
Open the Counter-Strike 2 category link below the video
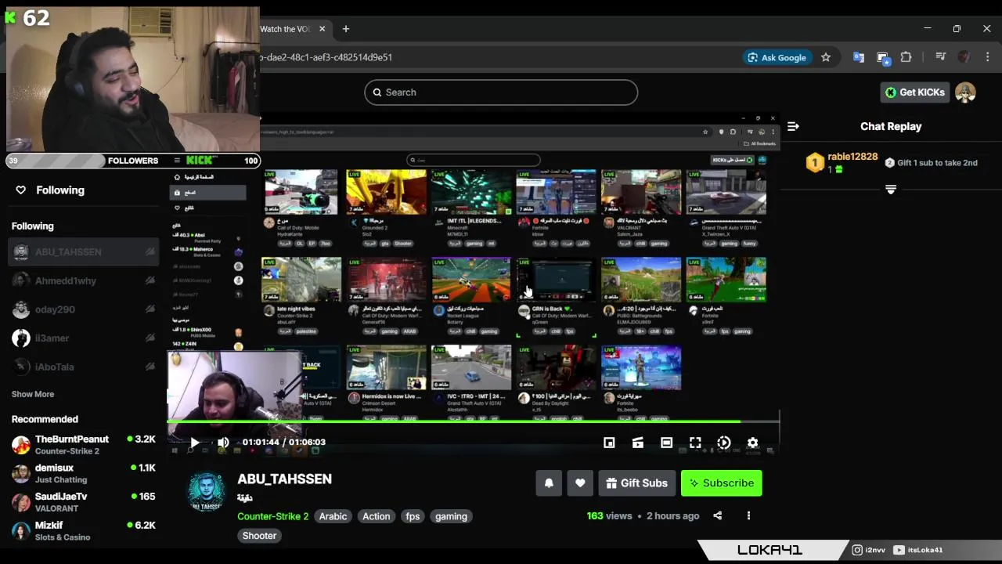[x=273, y=516]
